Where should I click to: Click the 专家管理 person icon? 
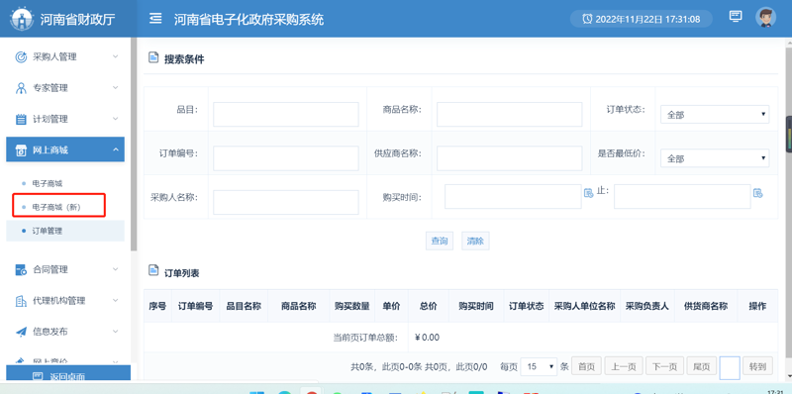tap(21, 88)
